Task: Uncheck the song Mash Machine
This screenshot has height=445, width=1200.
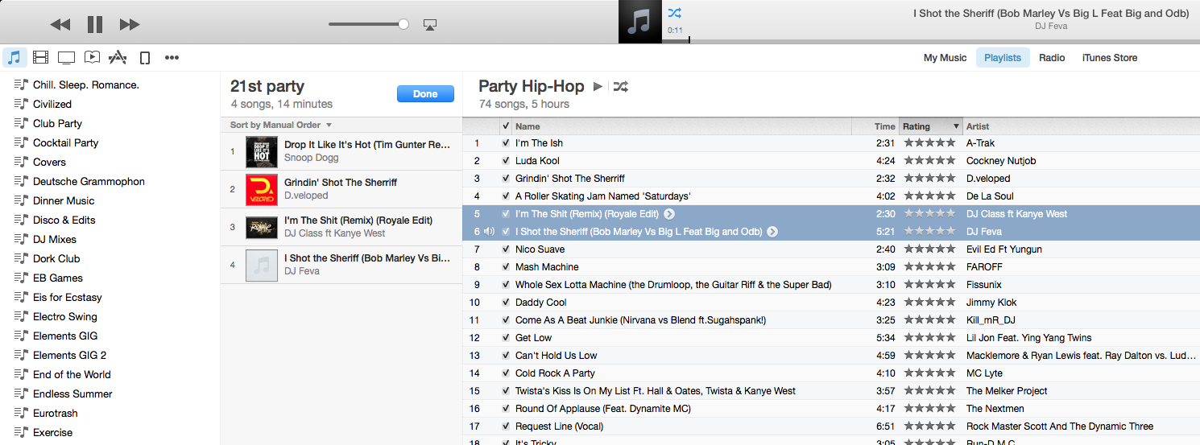Action: pyautogui.click(x=506, y=267)
